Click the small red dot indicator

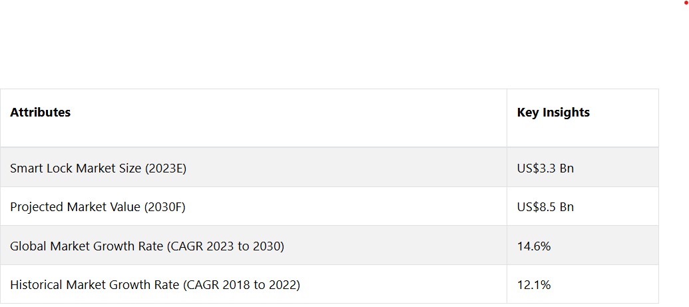(x=686, y=3)
